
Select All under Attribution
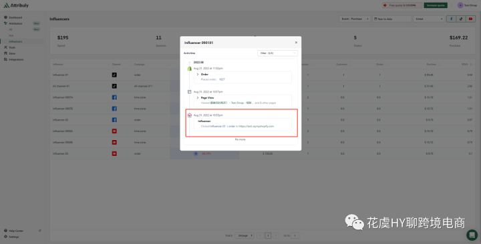pos(11,29)
